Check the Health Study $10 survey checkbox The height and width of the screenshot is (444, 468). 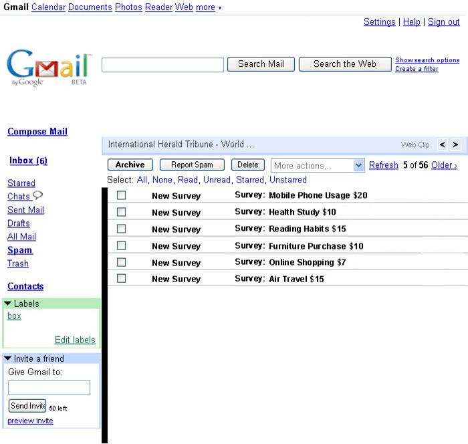coord(121,212)
